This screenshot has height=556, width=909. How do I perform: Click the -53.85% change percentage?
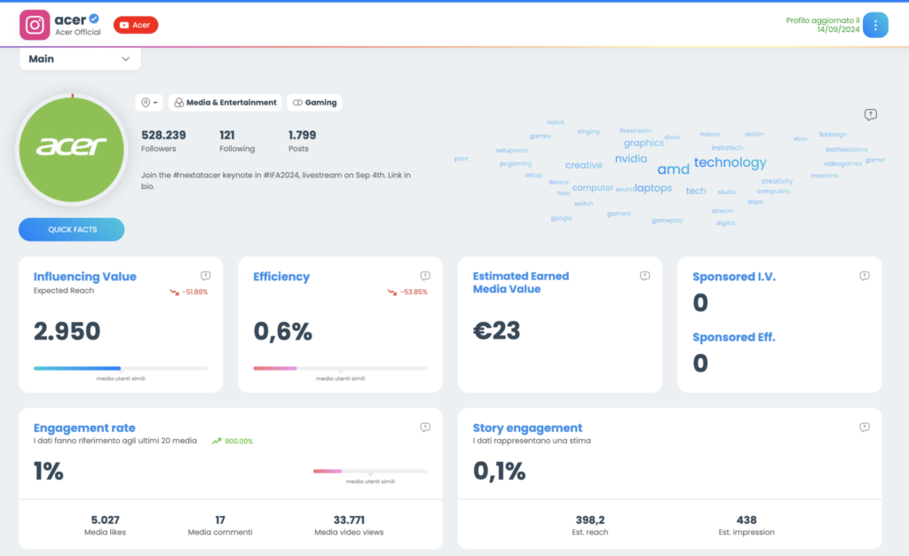(x=414, y=292)
